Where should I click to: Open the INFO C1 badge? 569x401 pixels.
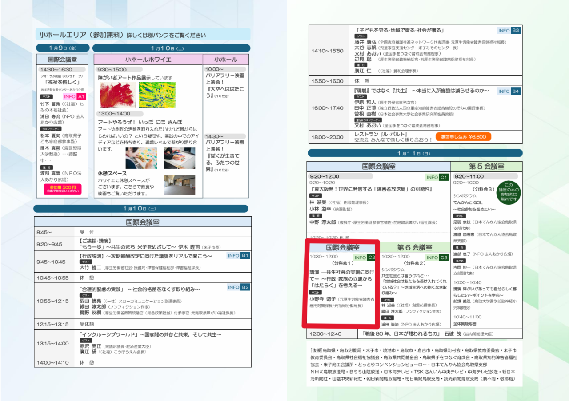437,177
